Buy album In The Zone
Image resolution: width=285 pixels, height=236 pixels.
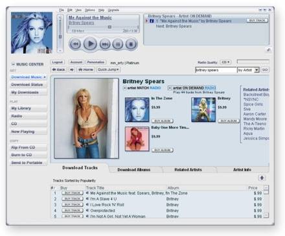[163, 121]
